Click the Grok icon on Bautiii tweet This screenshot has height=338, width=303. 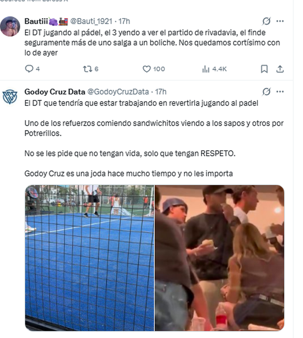pyautogui.click(x=266, y=21)
